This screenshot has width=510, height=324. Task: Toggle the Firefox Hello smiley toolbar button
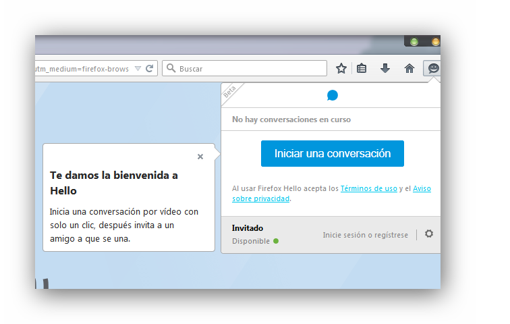coord(432,68)
